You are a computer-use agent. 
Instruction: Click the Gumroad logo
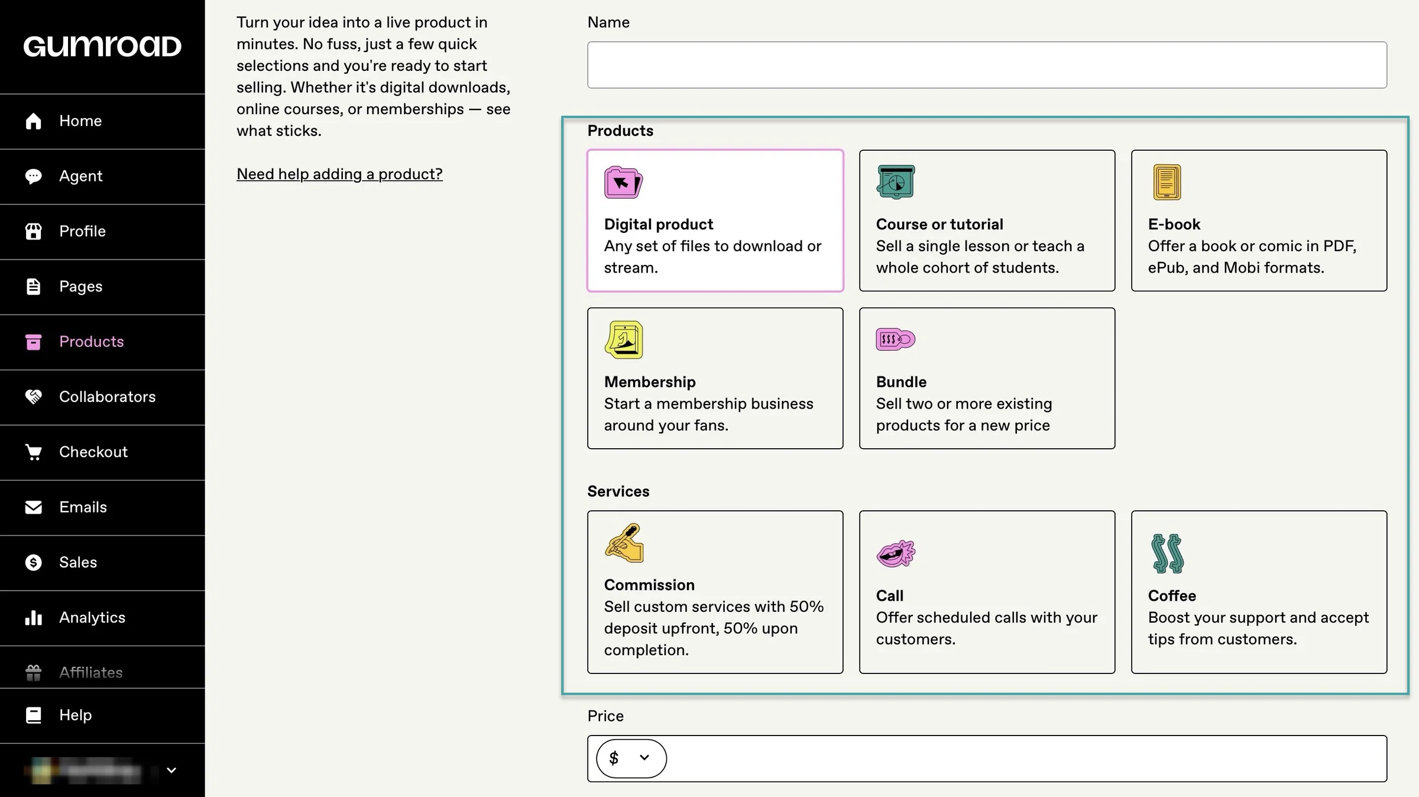102,47
